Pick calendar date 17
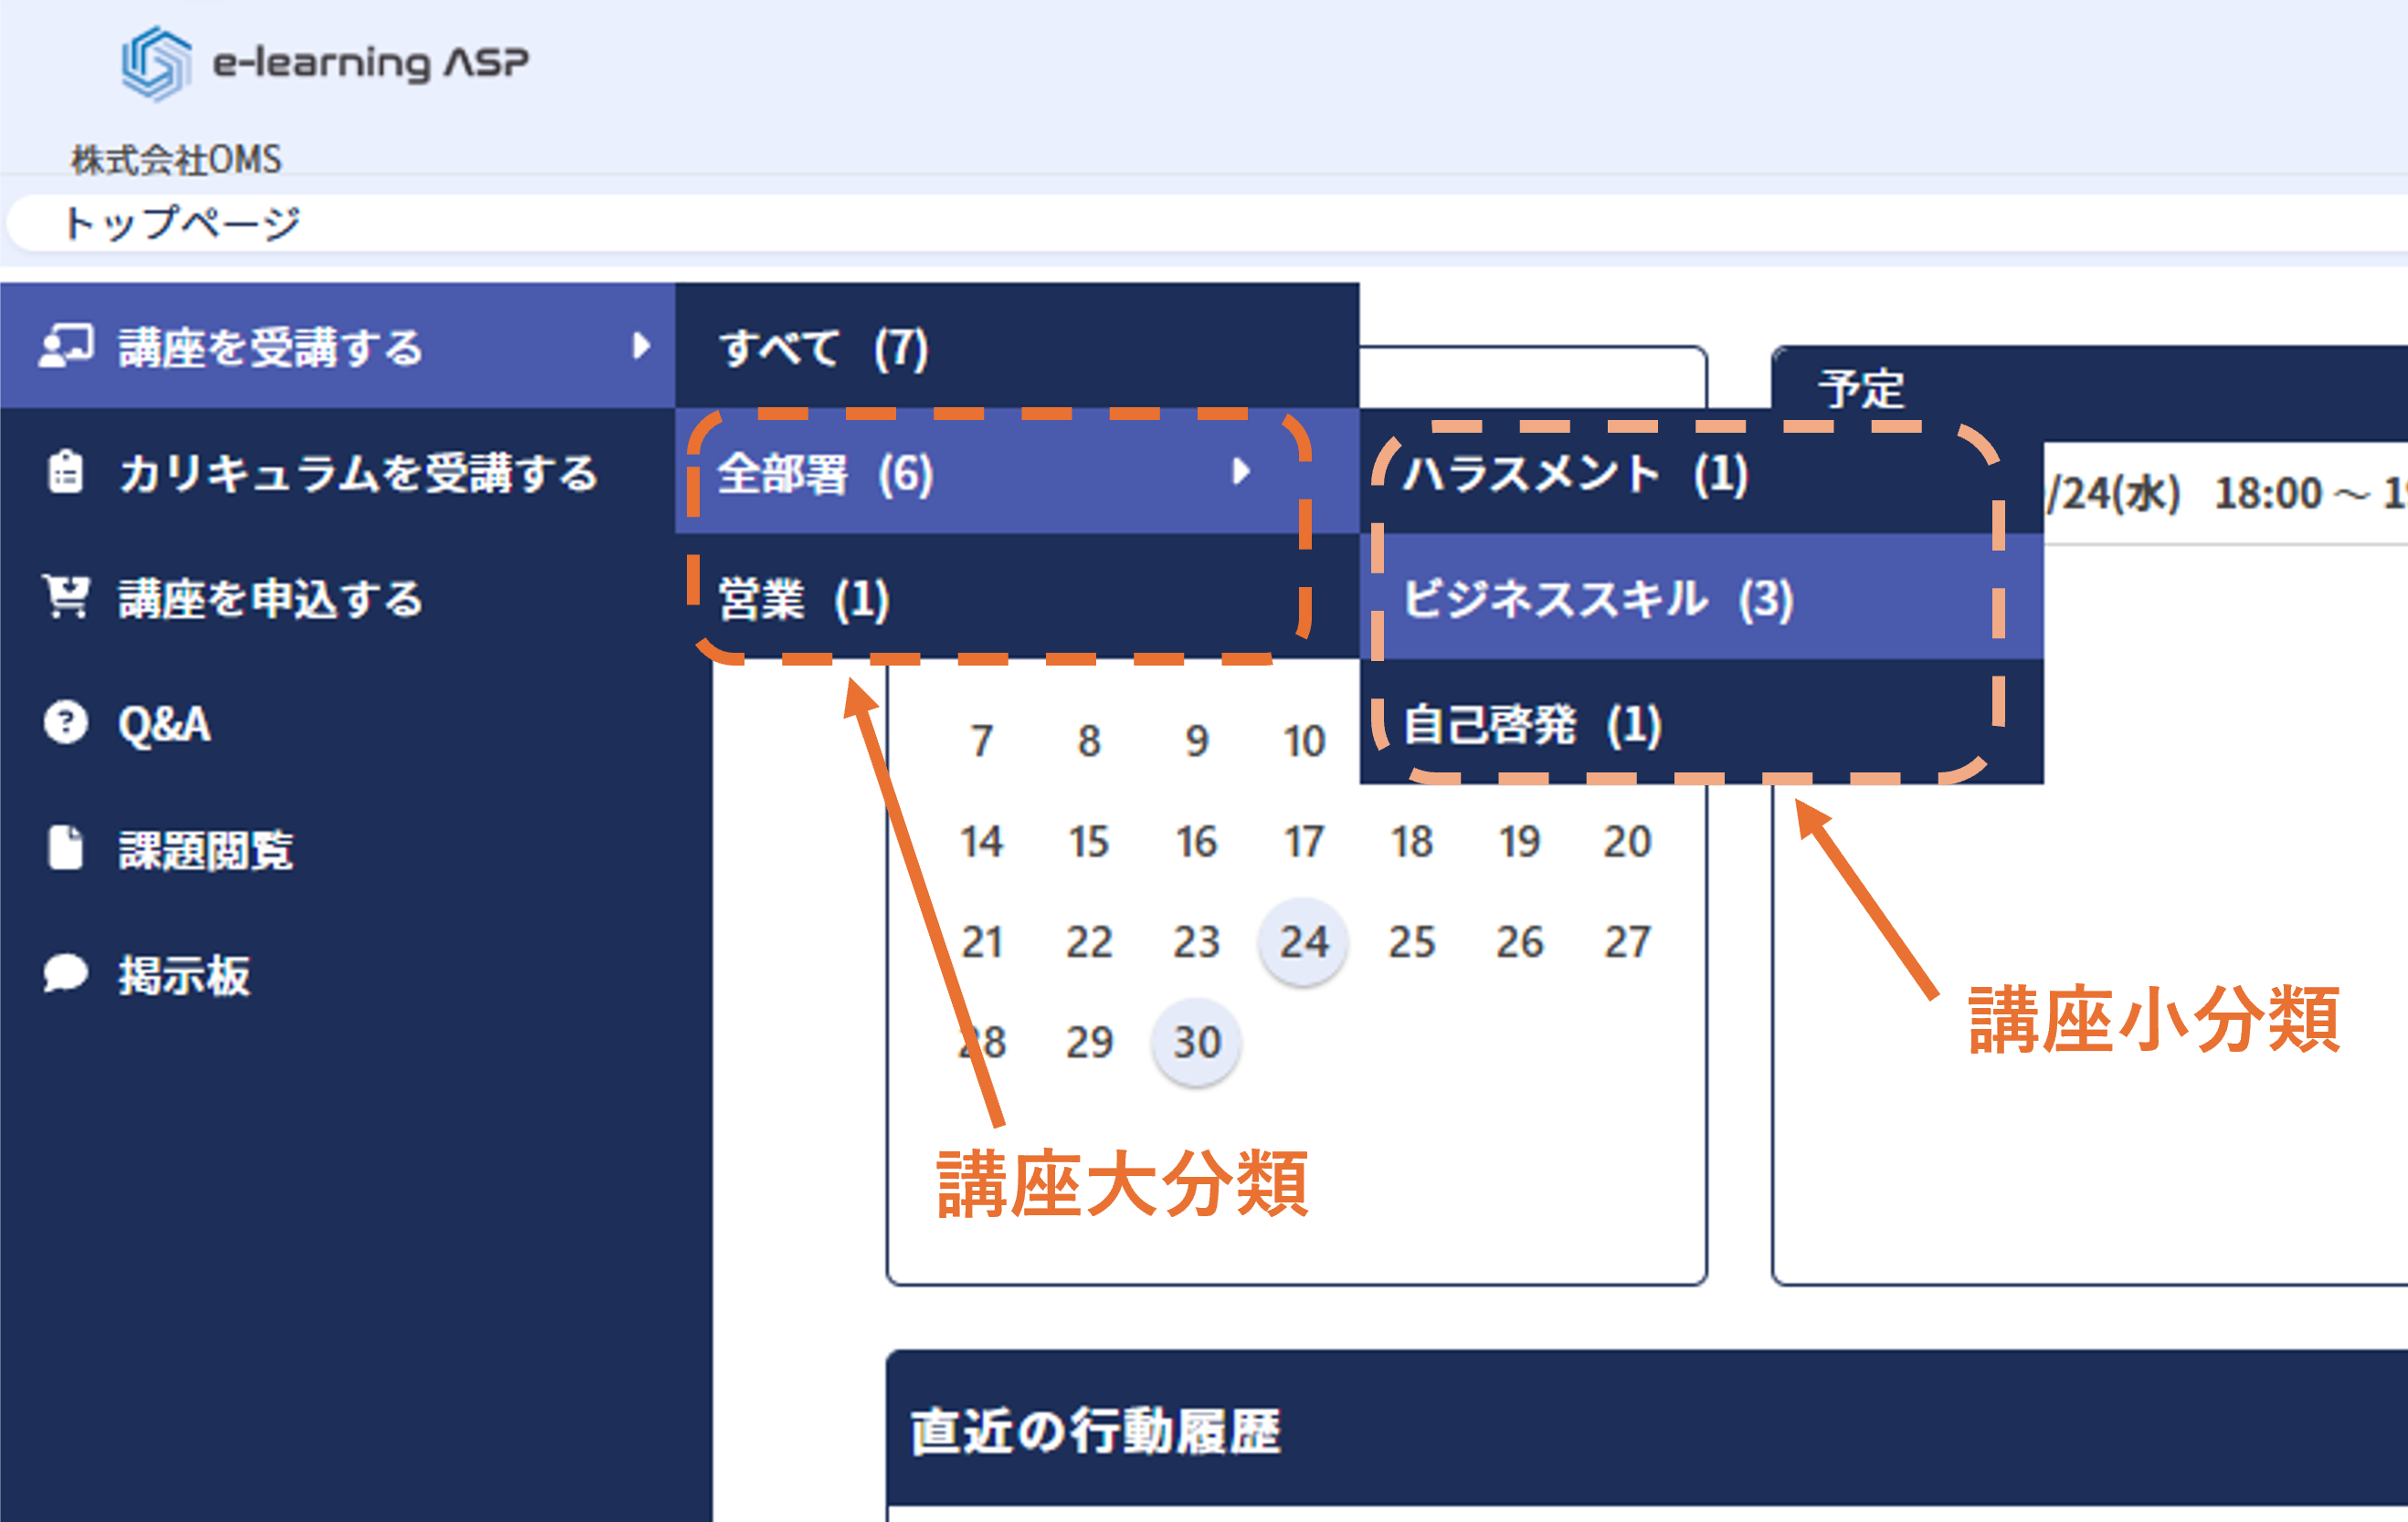The image size is (2408, 1522). 1304,842
